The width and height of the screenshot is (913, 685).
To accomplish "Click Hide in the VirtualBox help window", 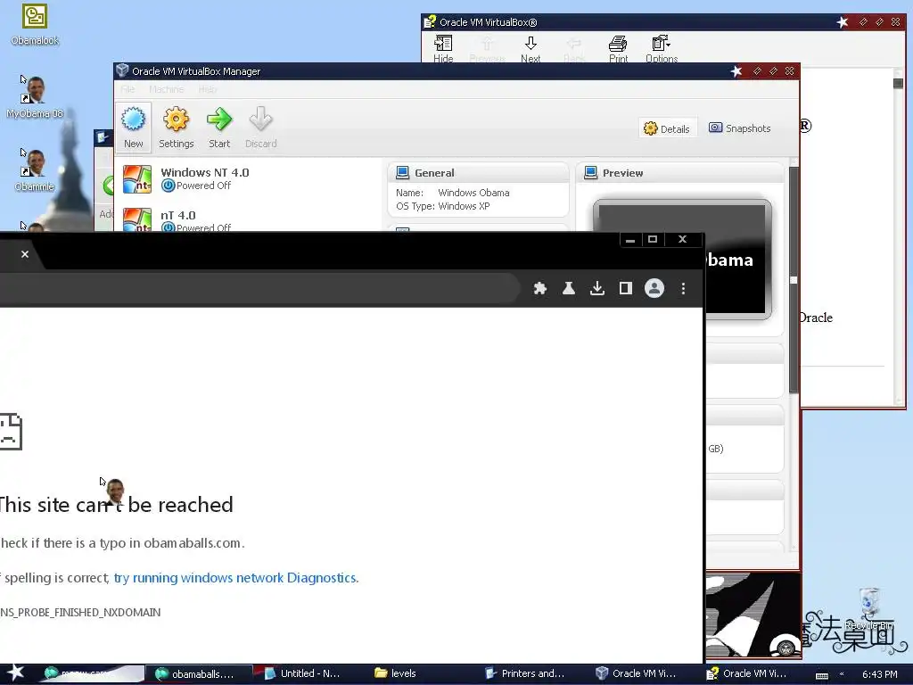I will click(x=443, y=49).
